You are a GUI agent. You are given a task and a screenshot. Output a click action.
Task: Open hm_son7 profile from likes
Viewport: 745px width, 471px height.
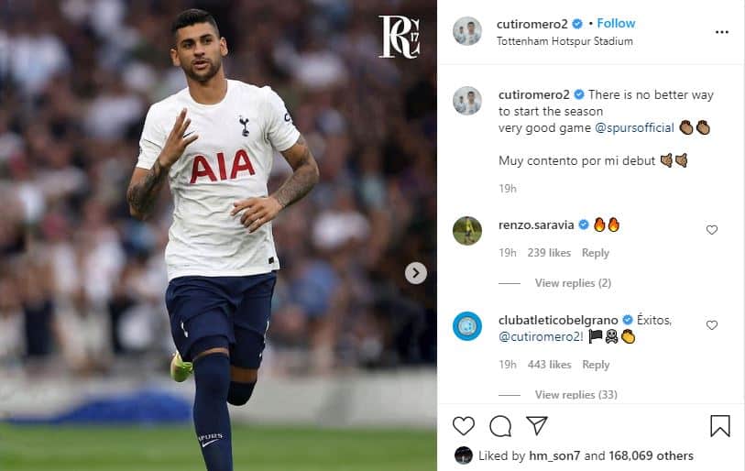coord(554,455)
